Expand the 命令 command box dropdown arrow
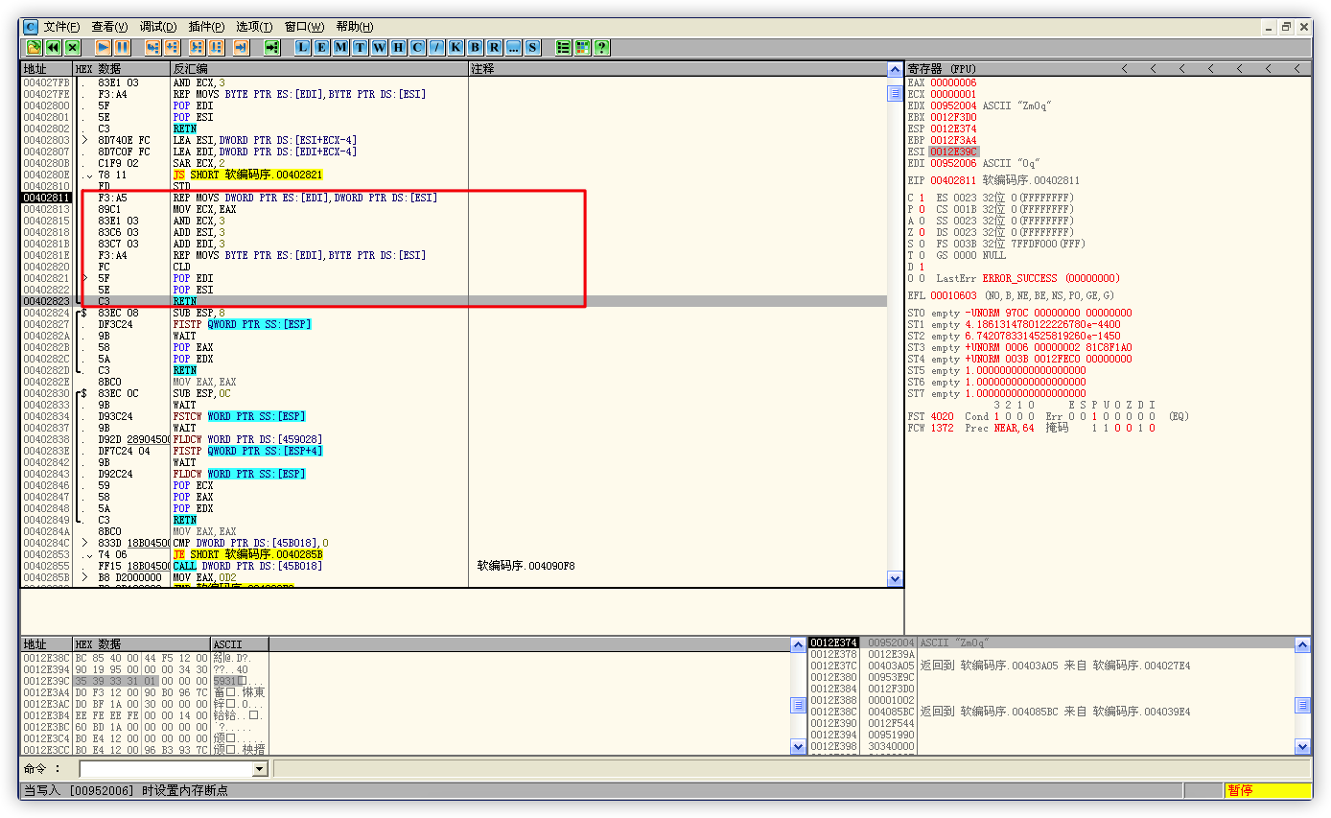 (259, 769)
